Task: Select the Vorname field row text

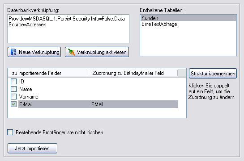Action: (29, 97)
